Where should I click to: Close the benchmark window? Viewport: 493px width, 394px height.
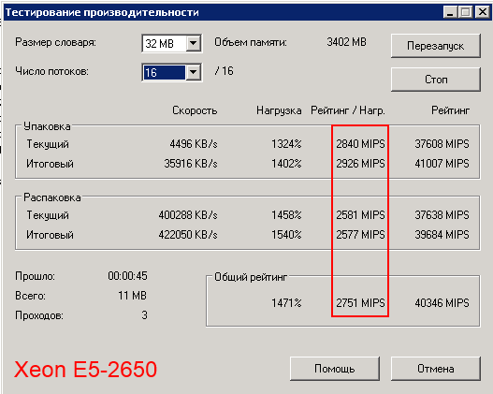pyautogui.click(x=482, y=12)
